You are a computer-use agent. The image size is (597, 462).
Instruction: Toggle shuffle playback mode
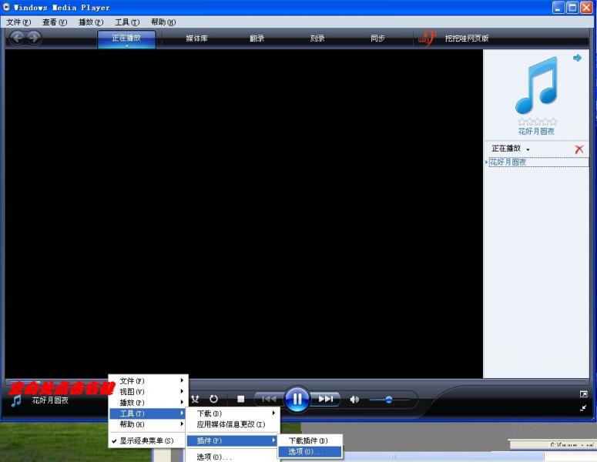[196, 399]
